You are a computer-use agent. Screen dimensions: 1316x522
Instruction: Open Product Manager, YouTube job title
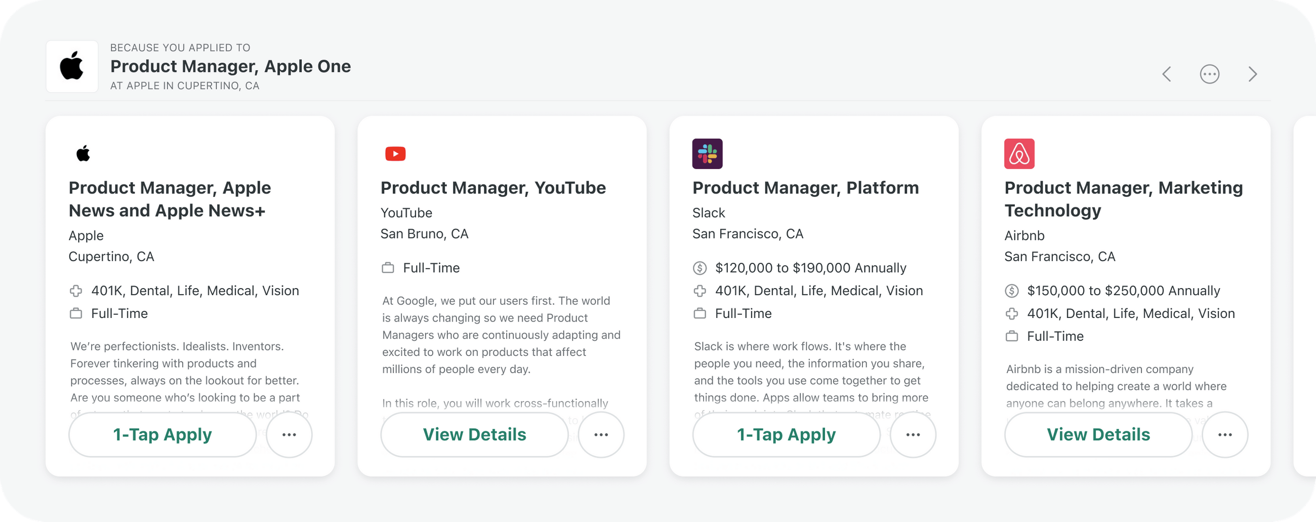point(493,188)
